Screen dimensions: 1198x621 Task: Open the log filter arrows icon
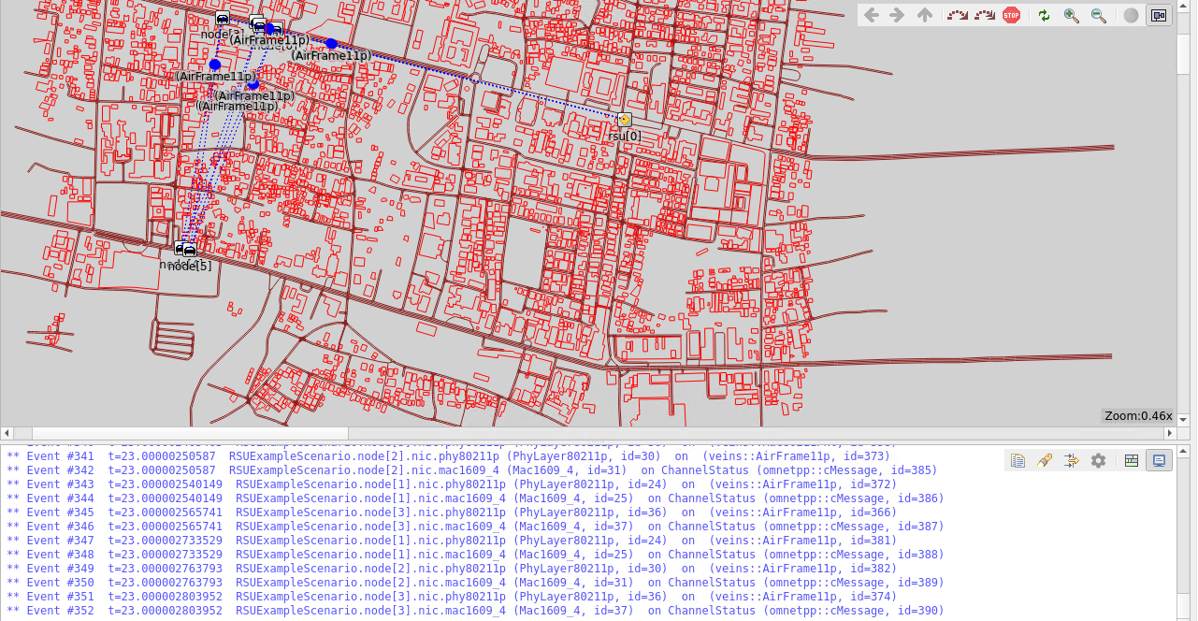(1072, 460)
